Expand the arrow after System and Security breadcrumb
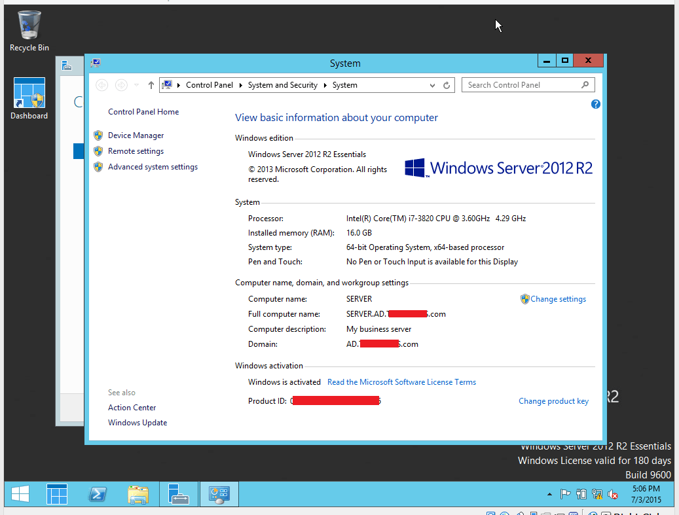This screenshot has width=679, height=515. [x=325, y=85]
